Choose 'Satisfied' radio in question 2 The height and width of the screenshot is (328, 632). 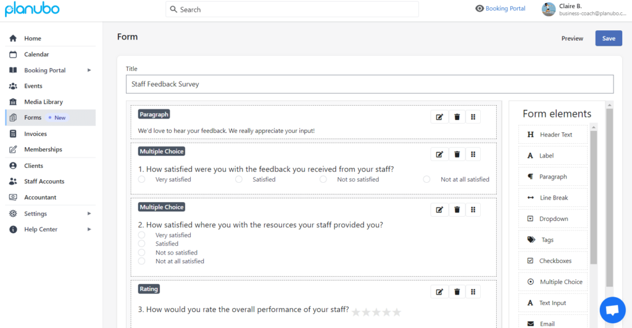tap(142, 244)
